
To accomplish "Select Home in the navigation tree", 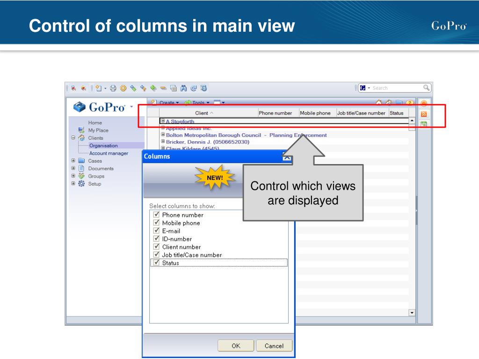I will [x=95, y=122].
